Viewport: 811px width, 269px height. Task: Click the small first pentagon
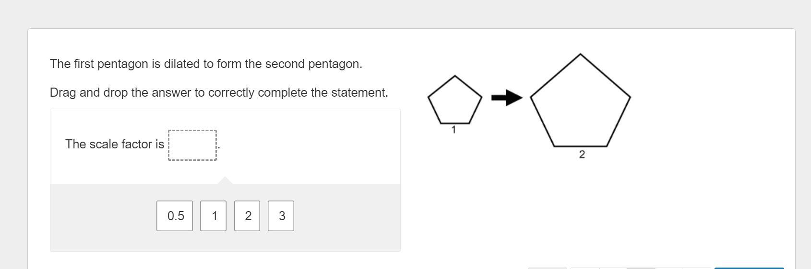pos(454,101)
